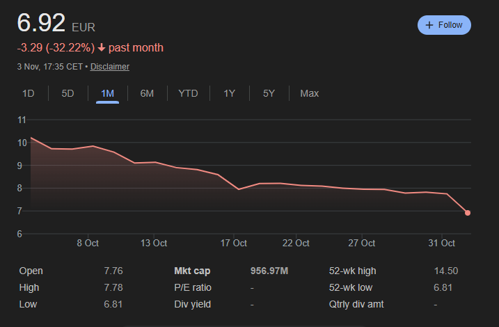The image size is (499, 327).
Task: Click the 8 Oct axis date
Action: coord(88,243)
